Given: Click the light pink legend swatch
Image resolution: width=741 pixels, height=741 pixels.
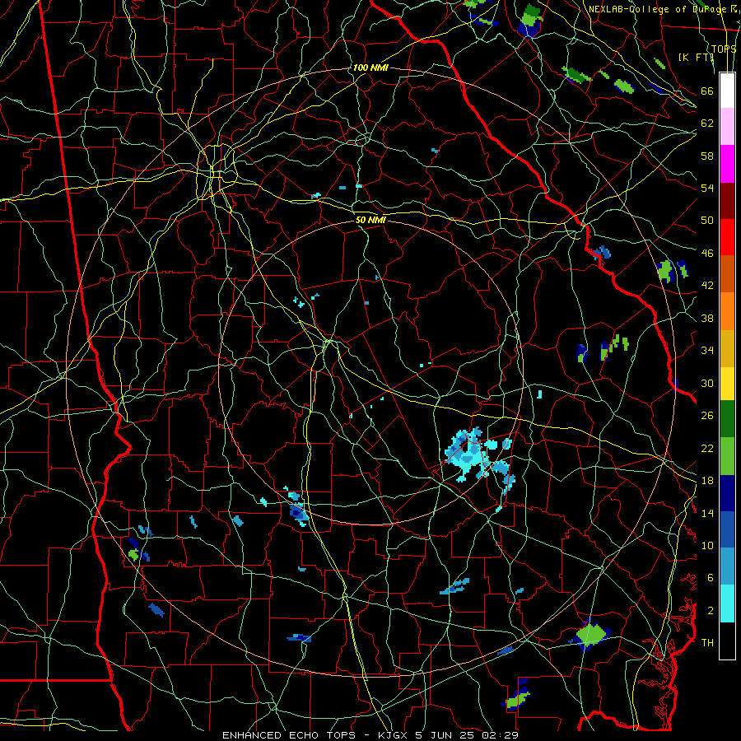Looking at the screenshot, I should (727, 127).
